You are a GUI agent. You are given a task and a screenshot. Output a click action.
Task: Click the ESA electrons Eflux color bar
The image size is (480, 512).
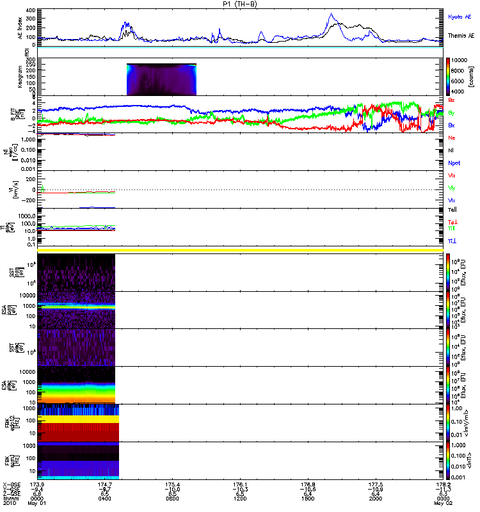click(449, 385)
